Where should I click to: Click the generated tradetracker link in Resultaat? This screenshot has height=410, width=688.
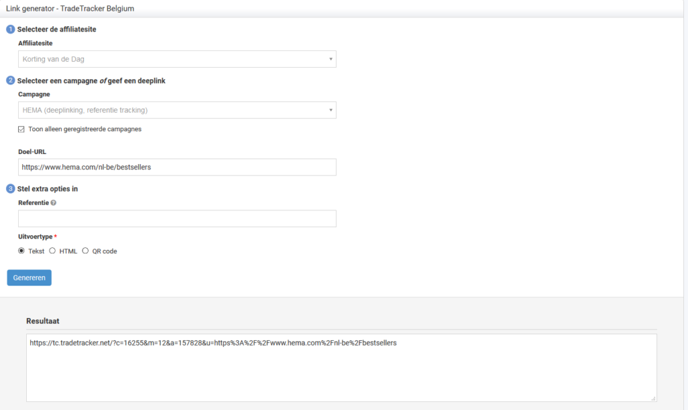pyautogui.click(x=213, y=343)
